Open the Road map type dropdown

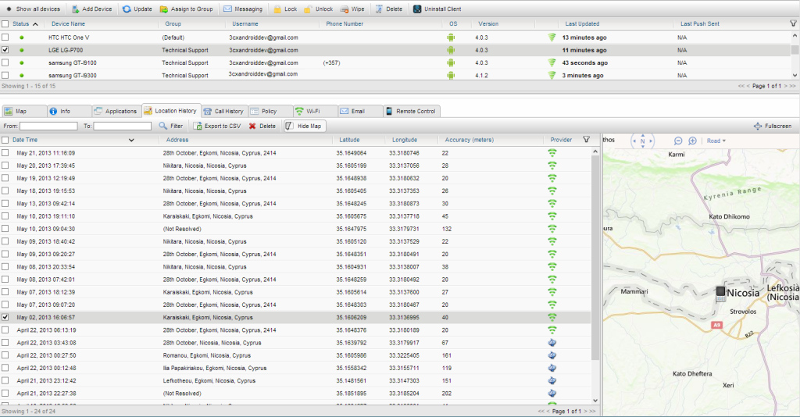(x=716, y=141)
